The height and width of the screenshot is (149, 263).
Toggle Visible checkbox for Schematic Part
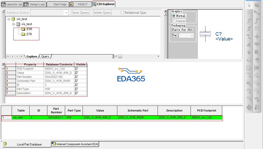tap(77, 81)
